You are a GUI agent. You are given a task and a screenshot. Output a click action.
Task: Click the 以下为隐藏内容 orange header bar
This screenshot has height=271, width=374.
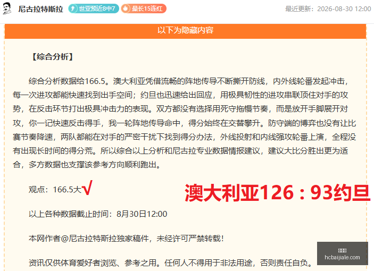pyautogui.click(x=185, y=30)
